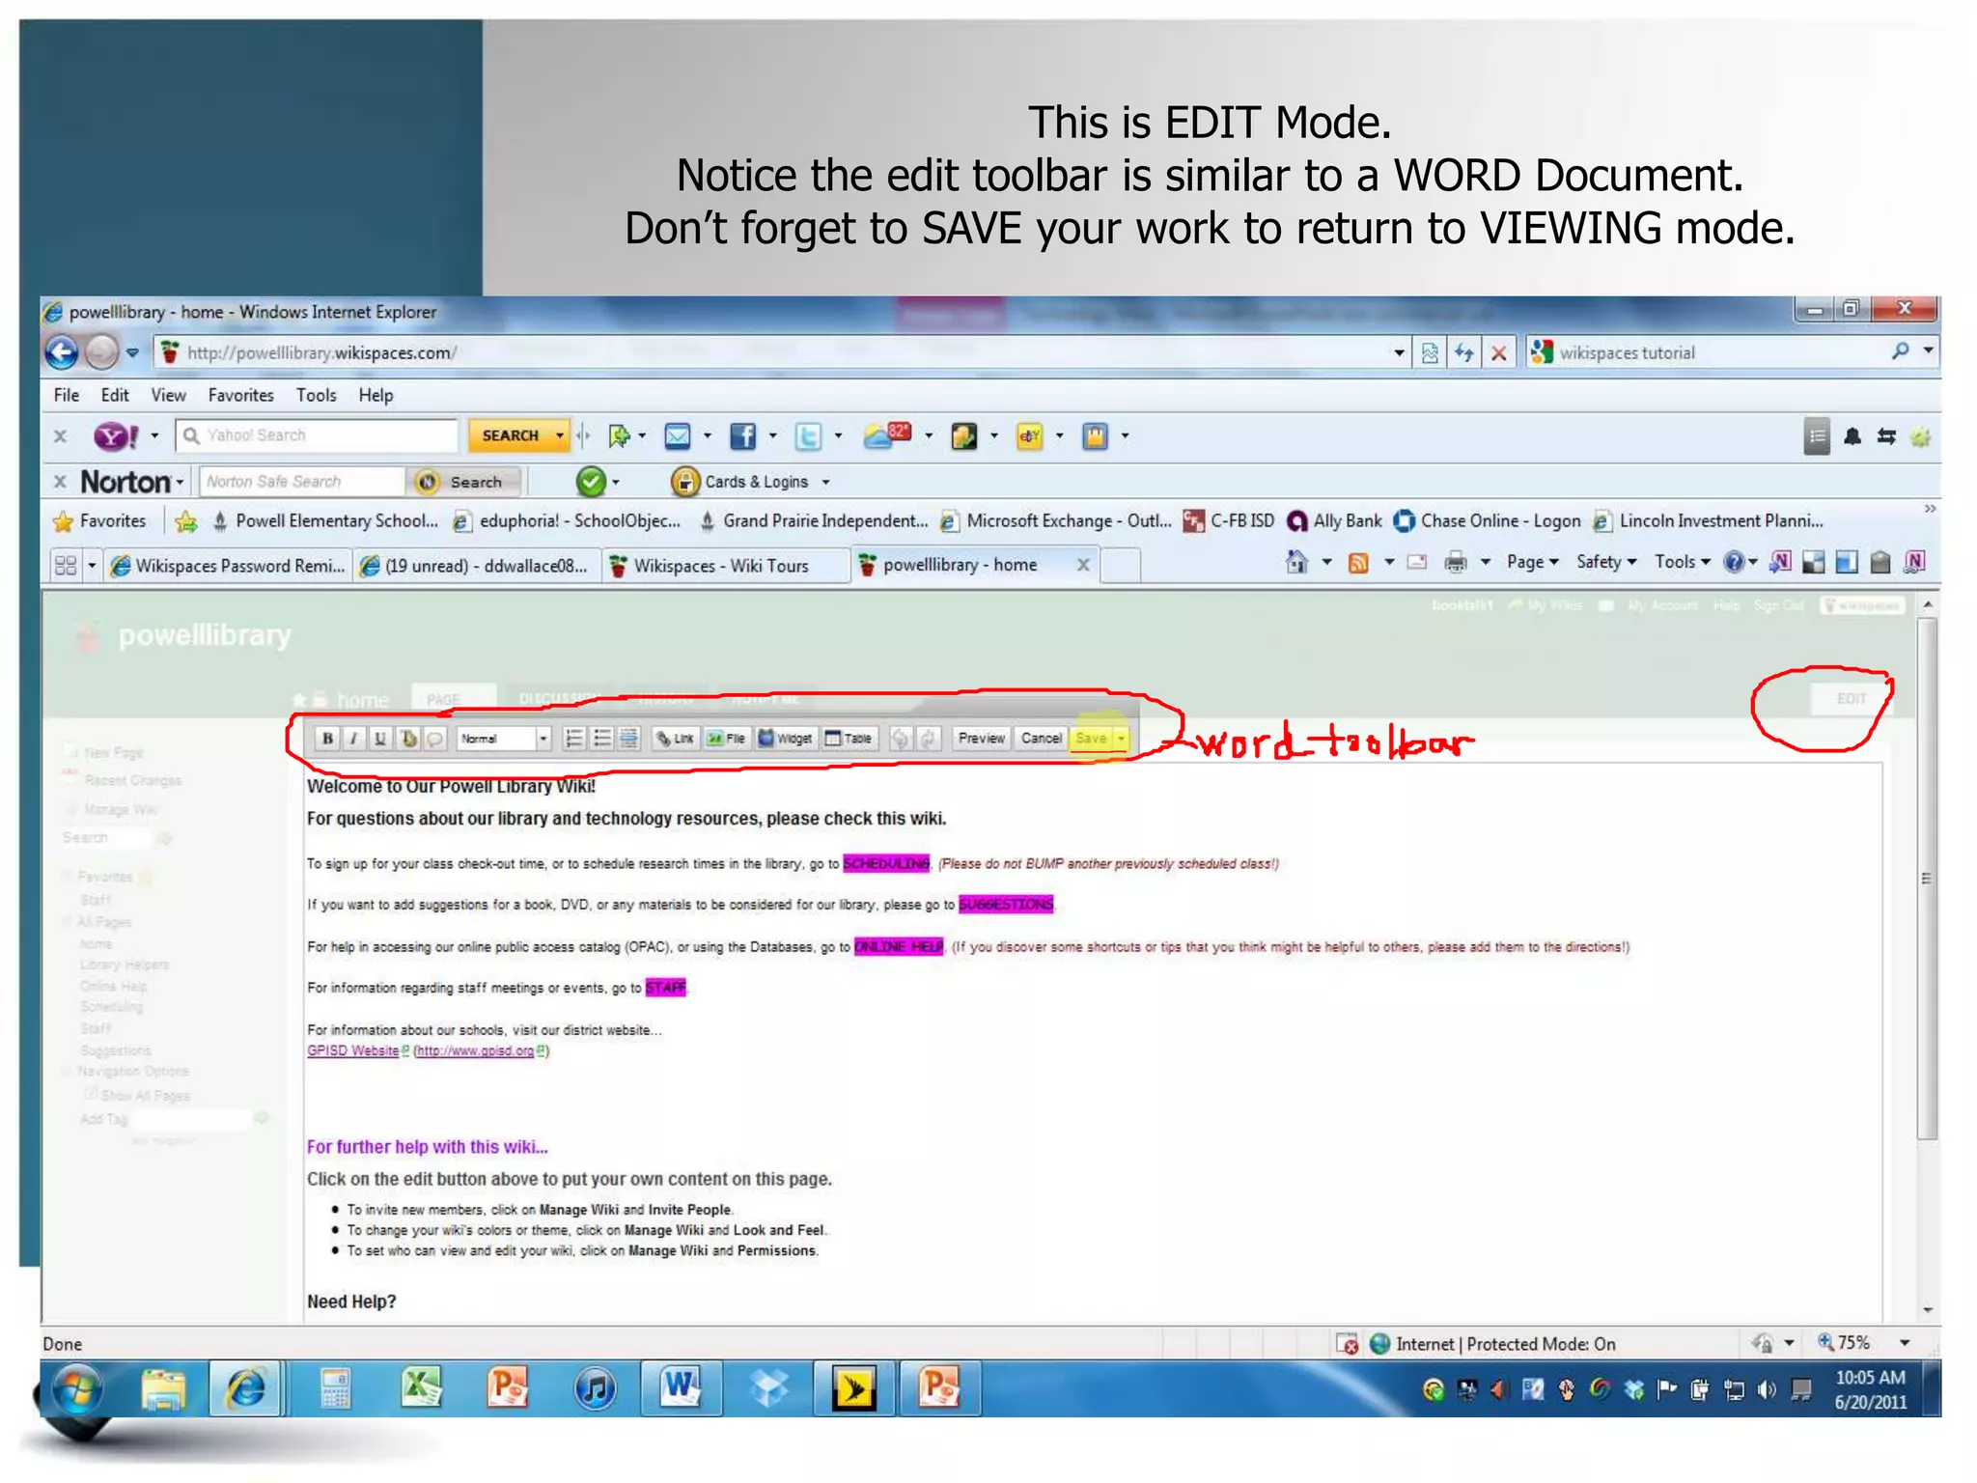The image size is (1977, 1483).
Task: Toggle underline formatting in edit toolbar
Action: click(380, 739)
